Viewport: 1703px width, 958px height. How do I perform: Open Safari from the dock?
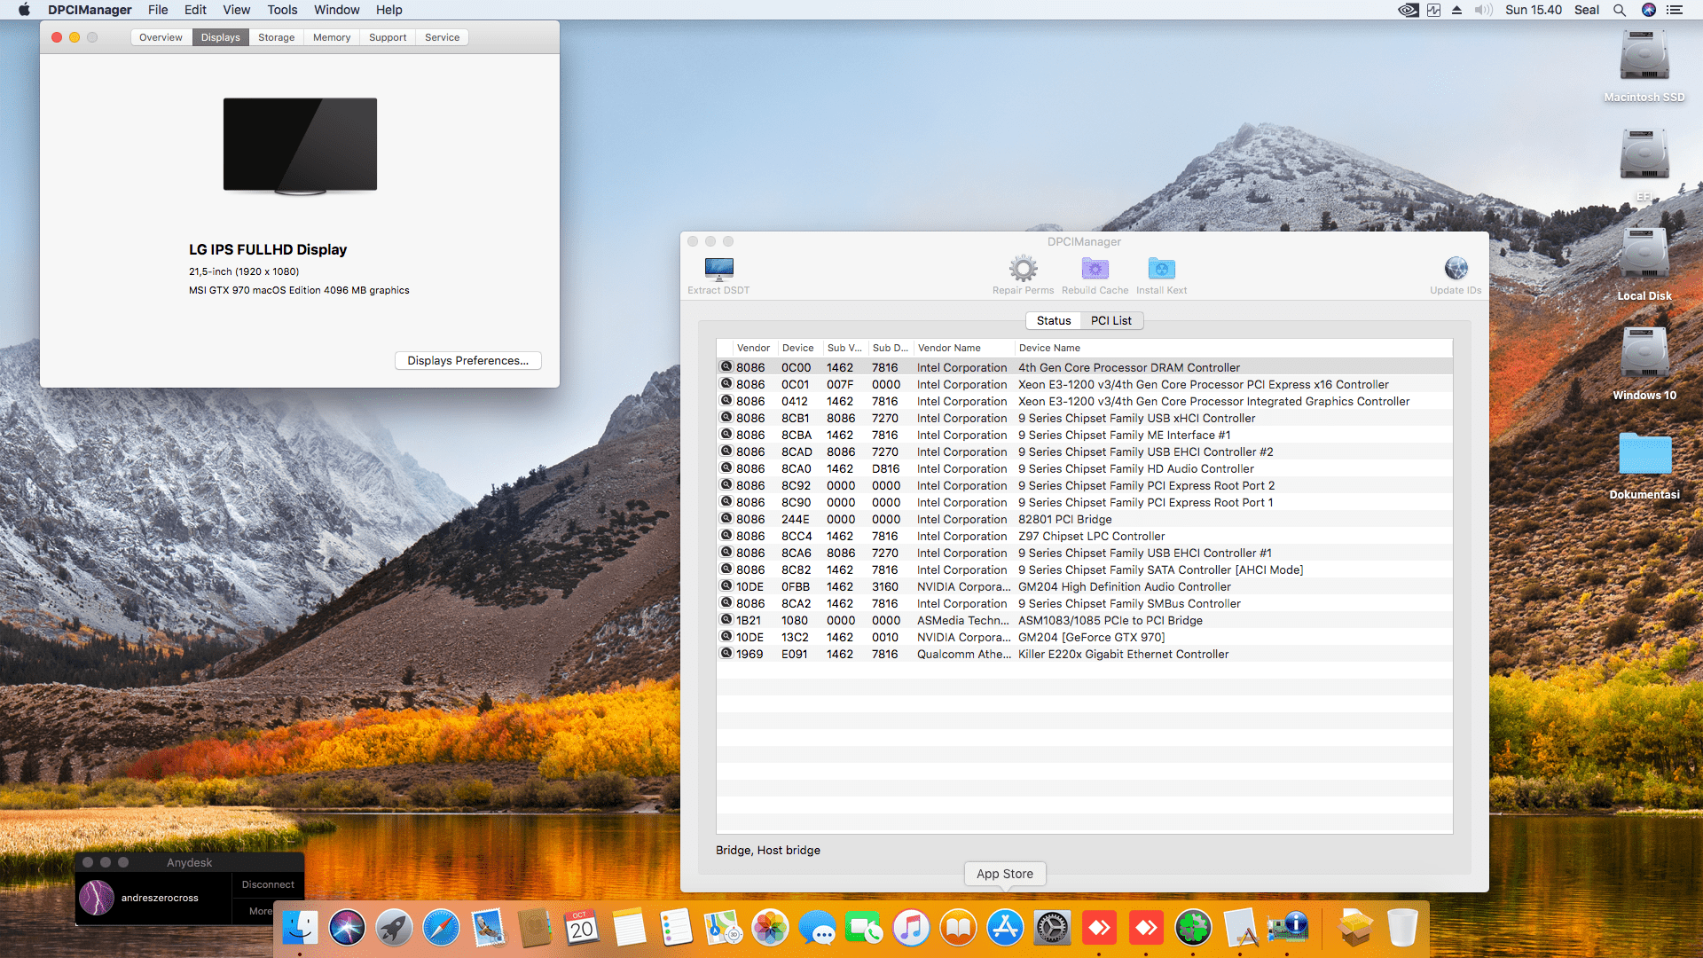(x=441, y=929)
